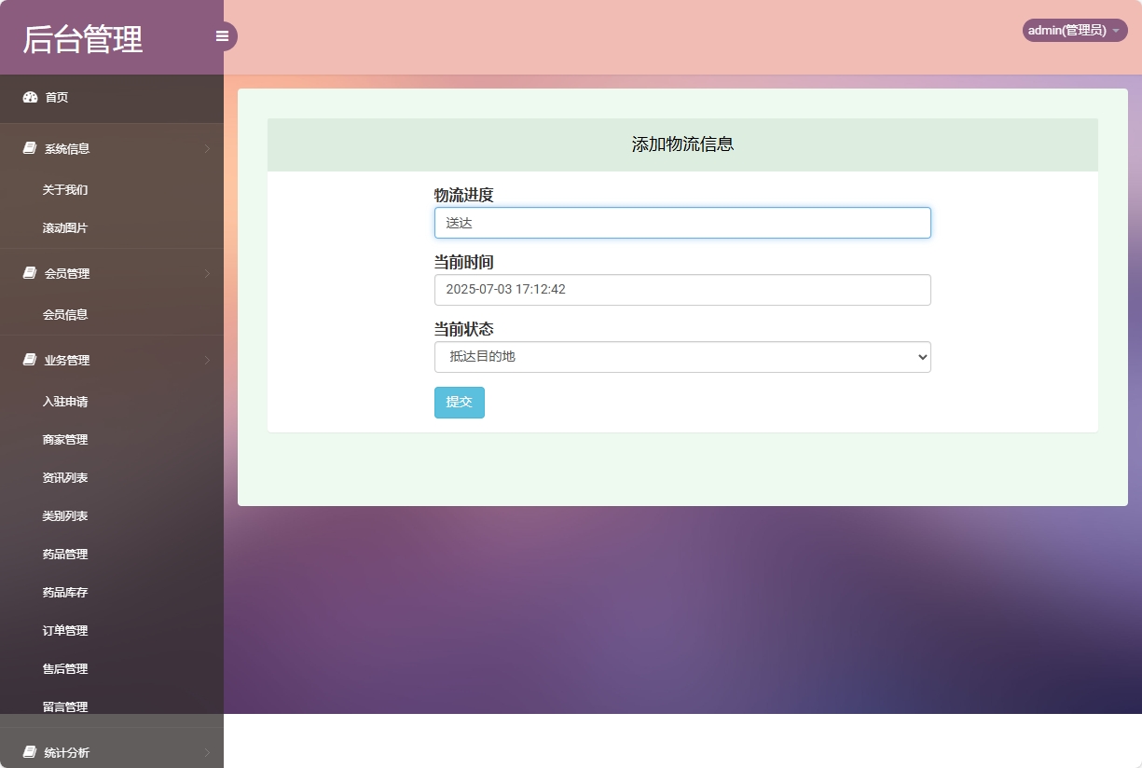Open the 滚动图片 page
Screen dimensions: 1142x768
[x=64, y=227]
